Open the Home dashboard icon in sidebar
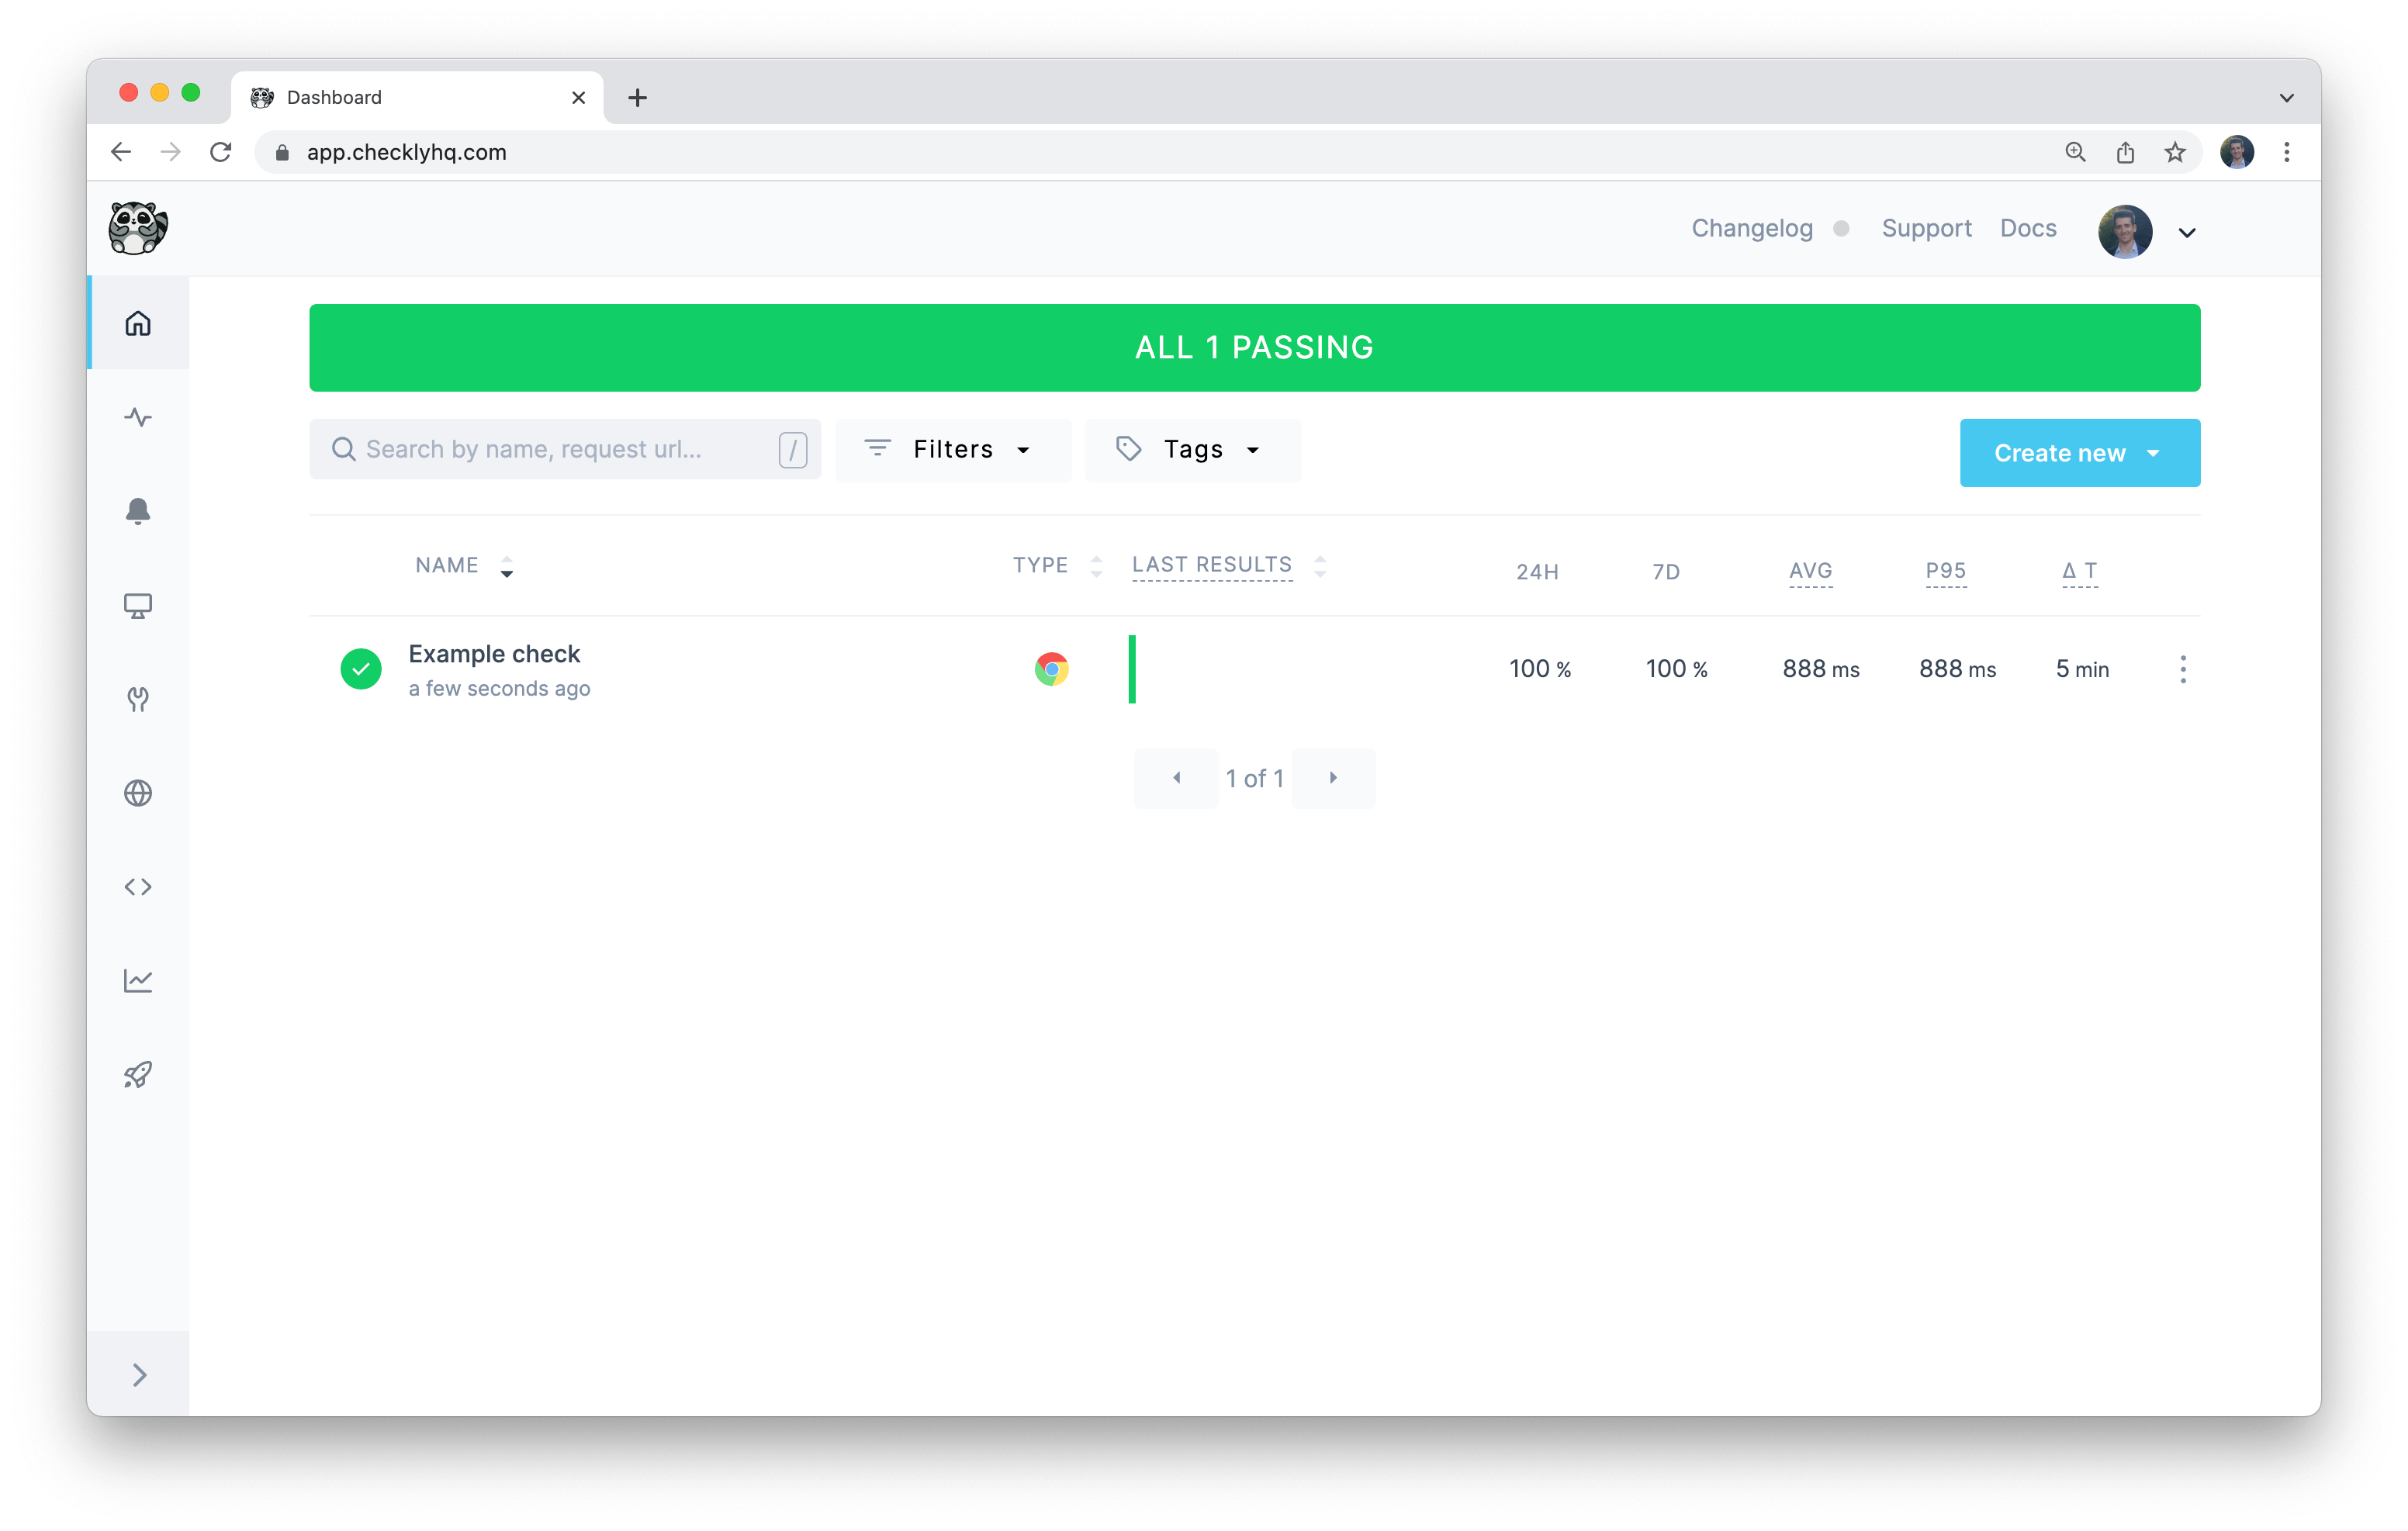Image resolution: width=2408 pixels, height=1531 pixels. coord(138,322)
